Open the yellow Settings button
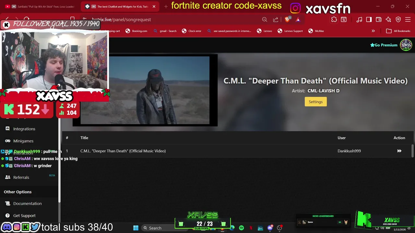Screen dimensions: 415x233 point(315,102)
